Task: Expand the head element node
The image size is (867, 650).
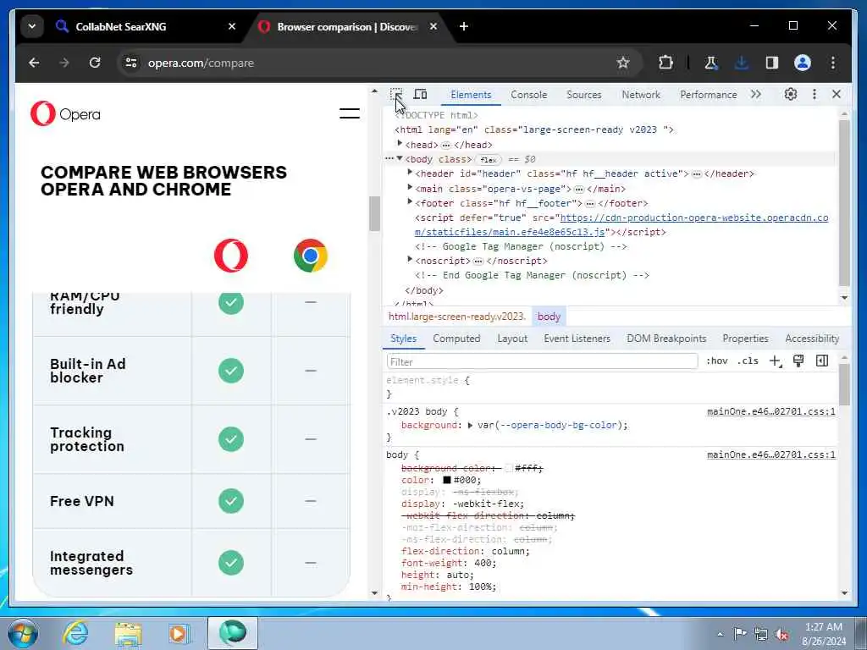Action: coord(400,144)
